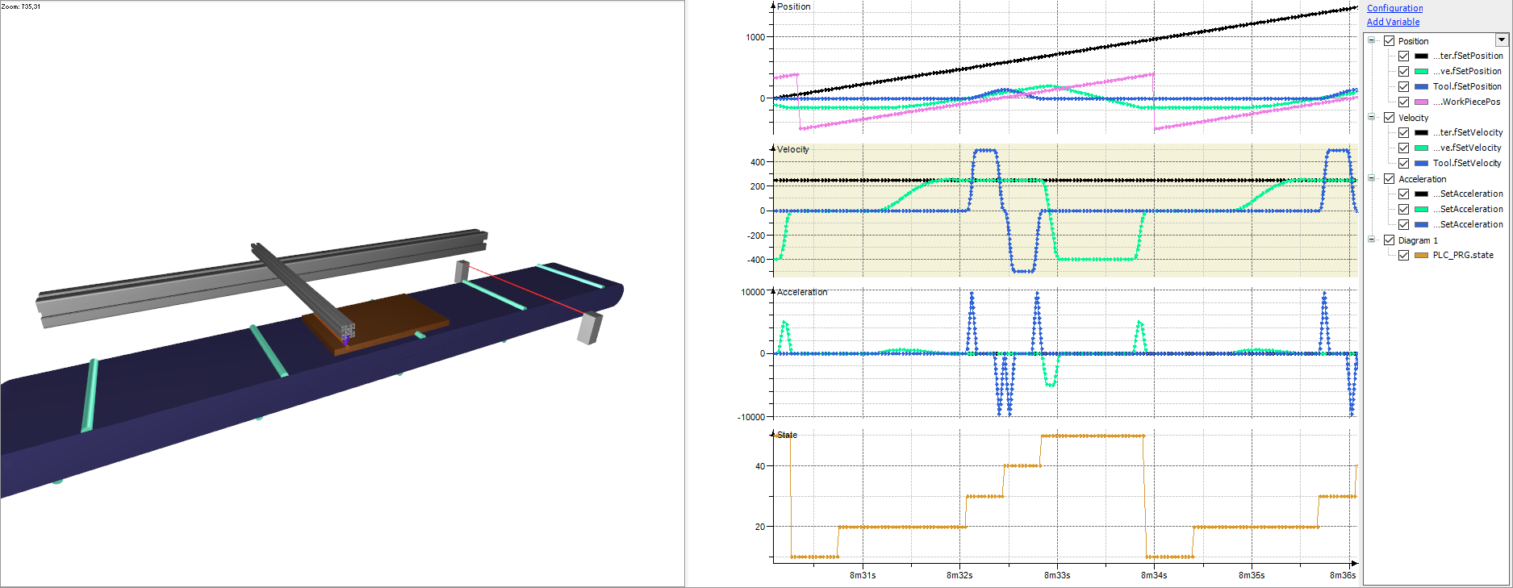The height and width of the screenshot is (588, 1513).
Task: Open the Configuration link
Action: tap(1394, 8)
